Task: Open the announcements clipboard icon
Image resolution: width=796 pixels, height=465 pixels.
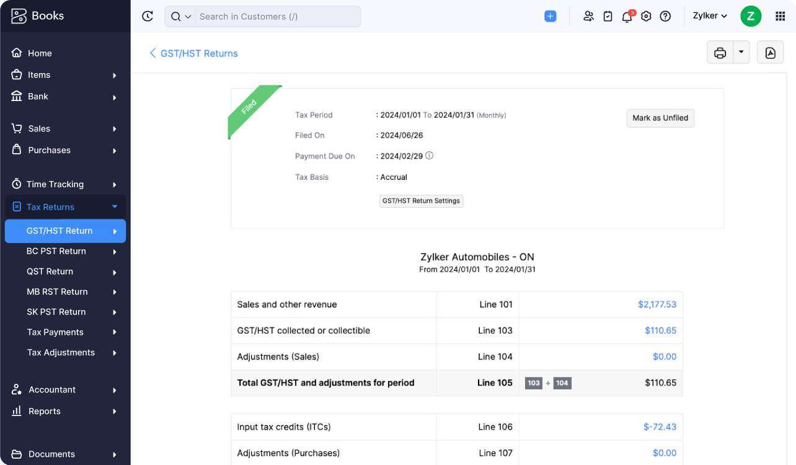Action: coord(608,17)
